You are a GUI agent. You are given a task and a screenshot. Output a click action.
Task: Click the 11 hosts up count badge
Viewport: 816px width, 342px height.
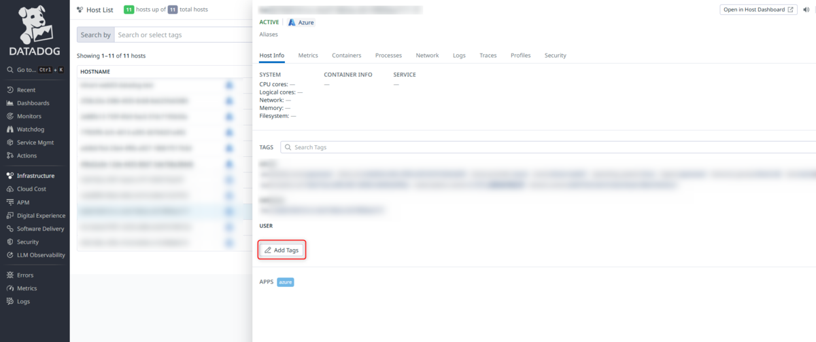[129, 9]
